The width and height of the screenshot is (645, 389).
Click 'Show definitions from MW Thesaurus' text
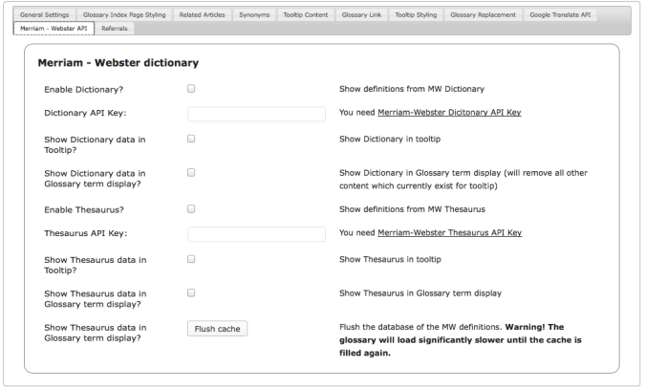[412, 209]
